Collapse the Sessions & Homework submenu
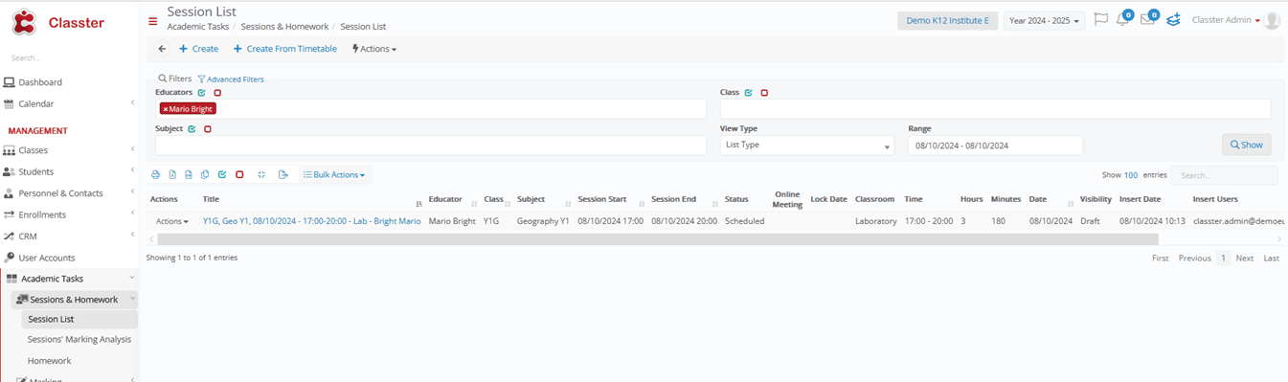 point(75,300)
